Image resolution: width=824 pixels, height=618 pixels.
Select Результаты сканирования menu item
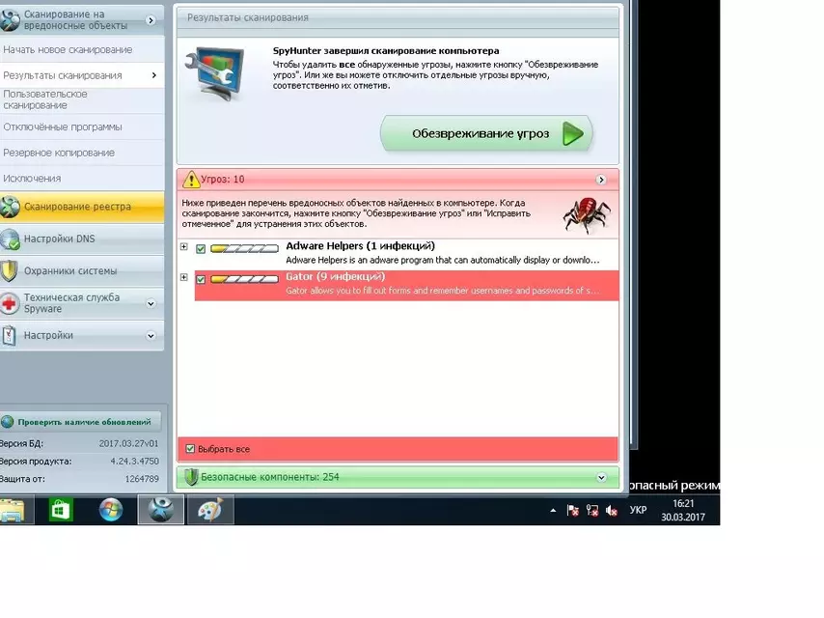pos(82,75)
